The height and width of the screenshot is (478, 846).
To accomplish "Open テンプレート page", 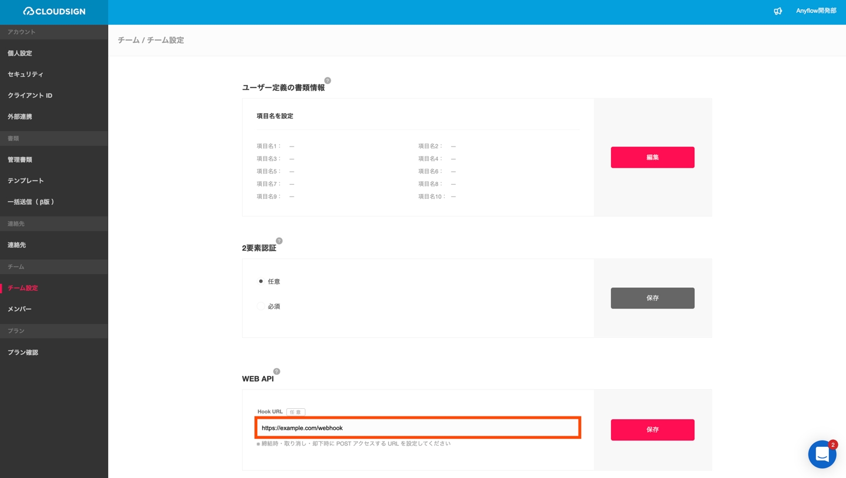I will pyautogui.click(x=25, y=181).
